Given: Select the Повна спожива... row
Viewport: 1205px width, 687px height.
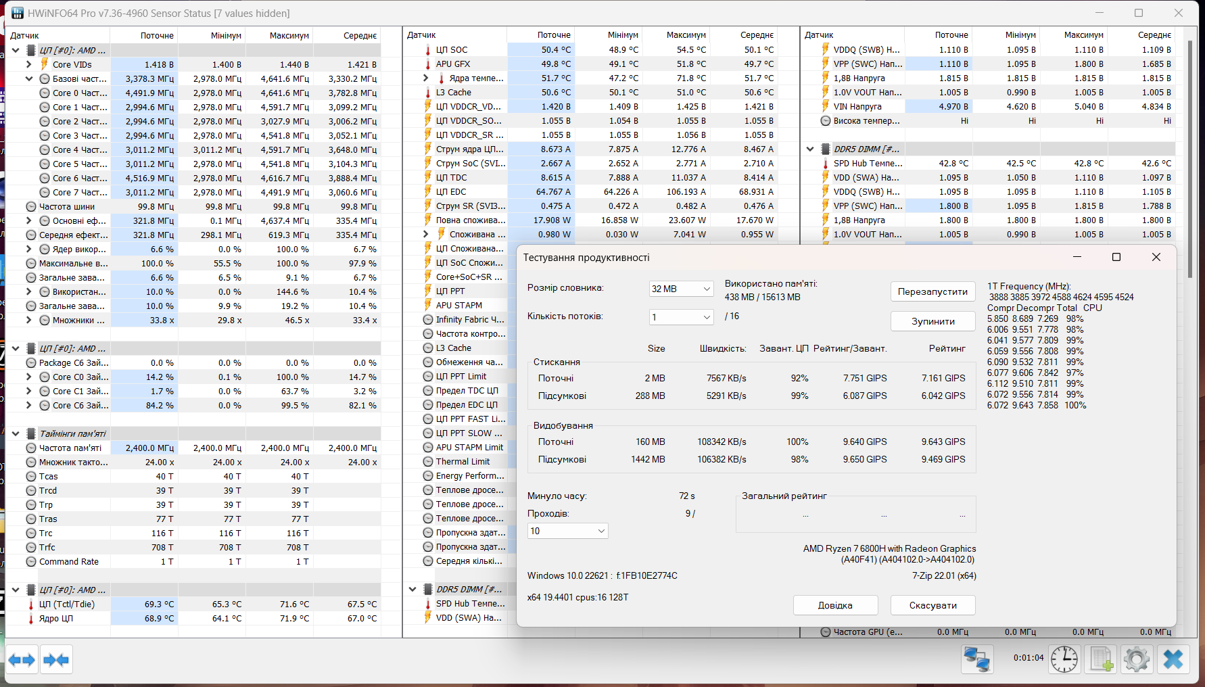Looking at the screenshot, I should tap(590, 220).
